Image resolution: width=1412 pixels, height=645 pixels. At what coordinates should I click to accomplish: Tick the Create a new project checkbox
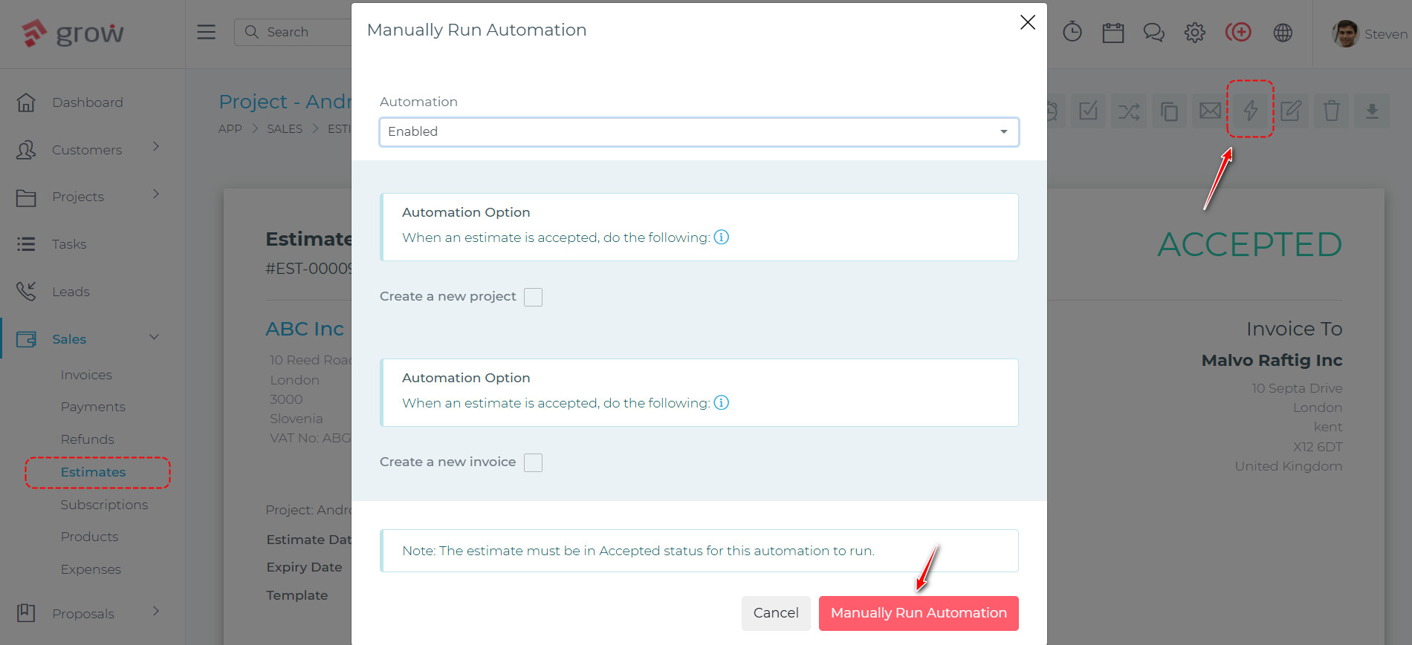(533, 297)
